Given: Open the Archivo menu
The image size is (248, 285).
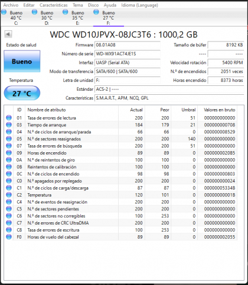Looking at the screenshot, I should [11, 5].
